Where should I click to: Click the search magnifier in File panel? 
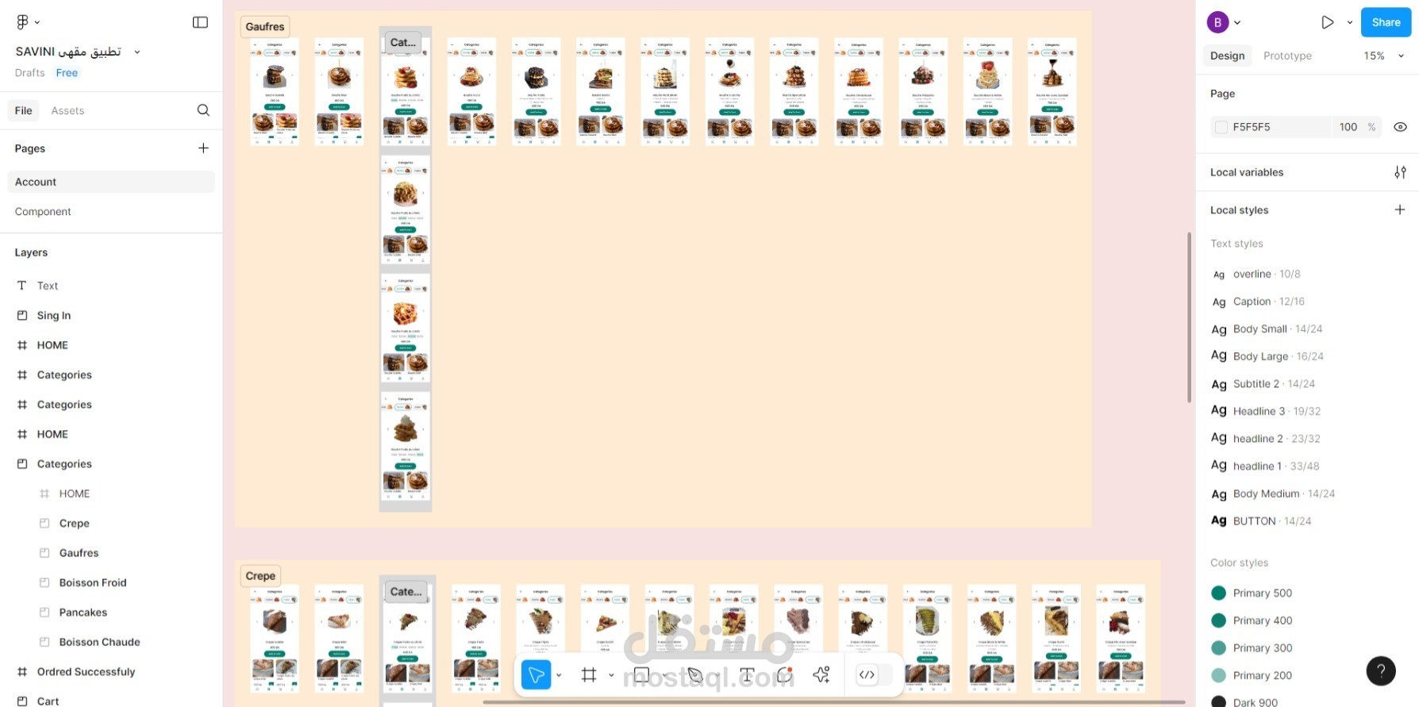pyautogui.click(x=203, y=110)
